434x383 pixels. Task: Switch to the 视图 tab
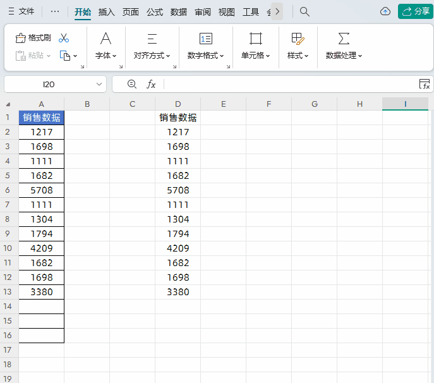coord(226,12)
